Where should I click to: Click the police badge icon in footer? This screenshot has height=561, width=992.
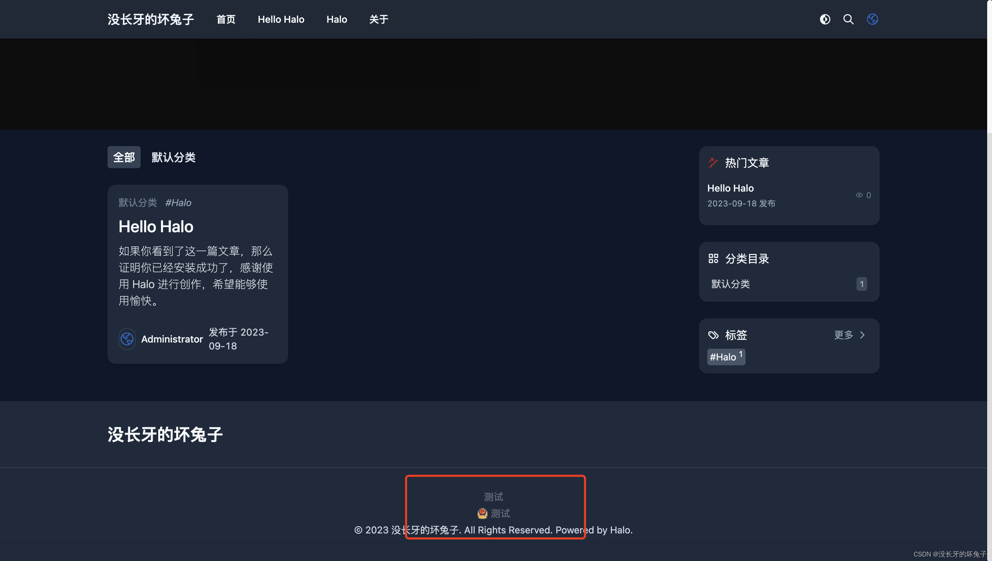pyautogui.click(x=482, y=513)
